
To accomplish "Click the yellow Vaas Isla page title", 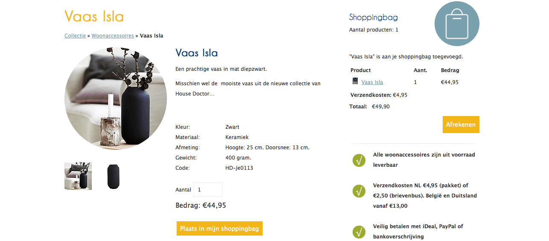I will coord(94,17).
